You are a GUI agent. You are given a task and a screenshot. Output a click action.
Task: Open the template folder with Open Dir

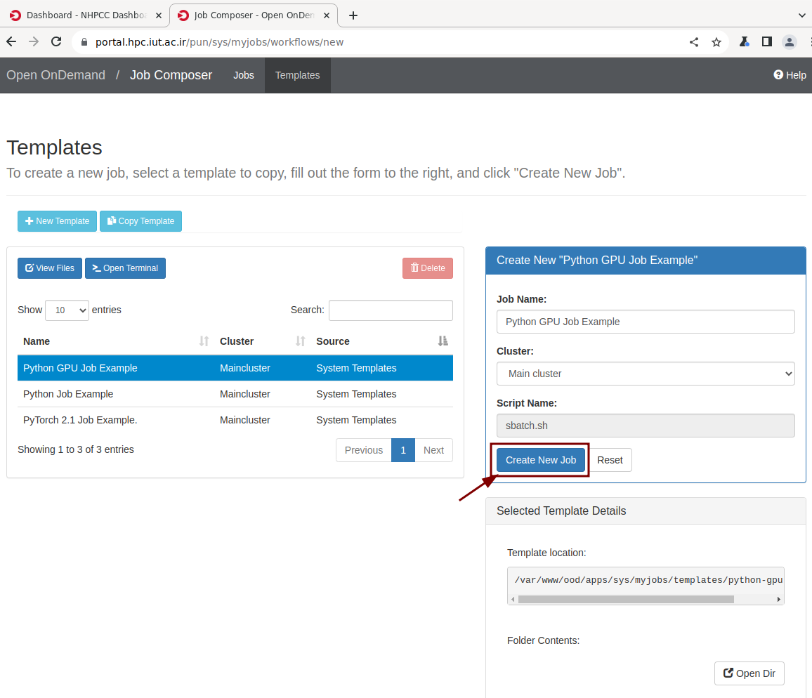[x=749, y=673]
